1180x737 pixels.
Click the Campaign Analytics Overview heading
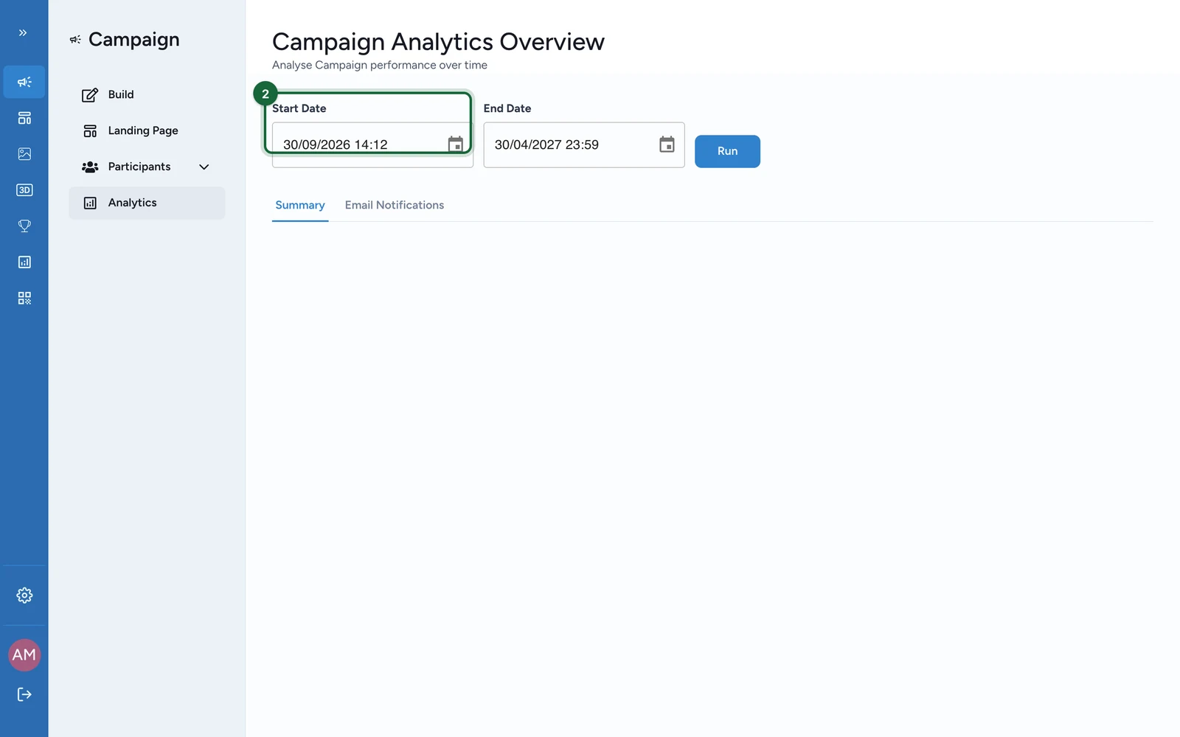point(438,42)
